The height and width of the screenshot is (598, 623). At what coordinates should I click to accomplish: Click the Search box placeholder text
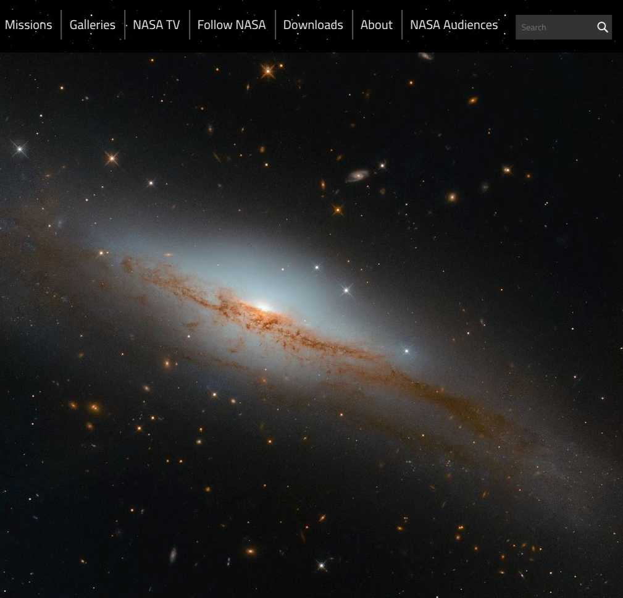coord(535,27)
